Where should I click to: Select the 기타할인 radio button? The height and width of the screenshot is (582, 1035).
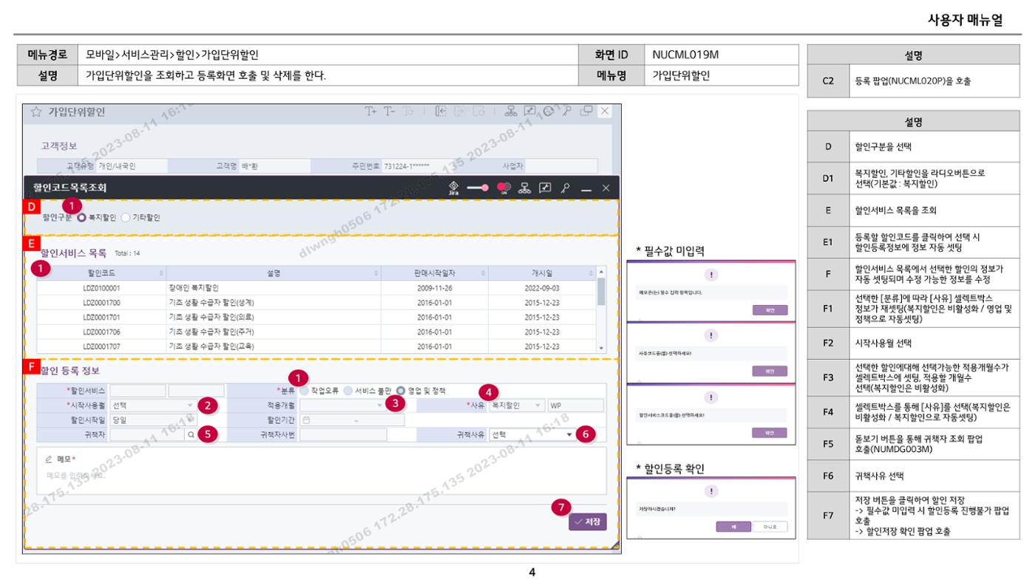click(125, 218)
